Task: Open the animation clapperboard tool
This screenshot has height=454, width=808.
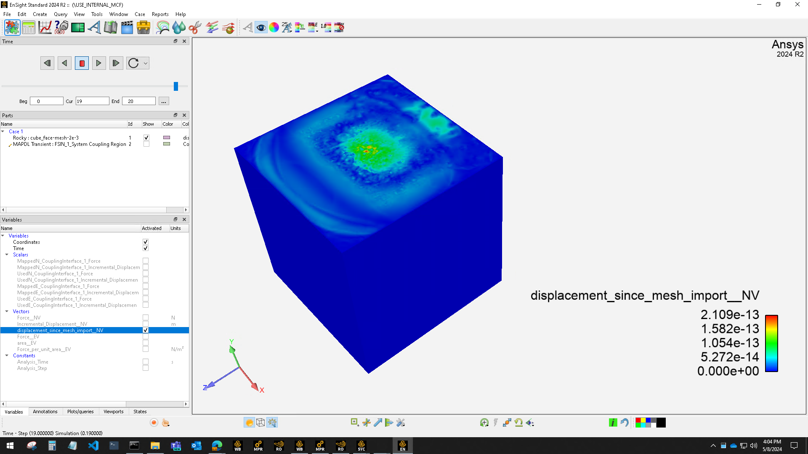Action: coord(127,27)
